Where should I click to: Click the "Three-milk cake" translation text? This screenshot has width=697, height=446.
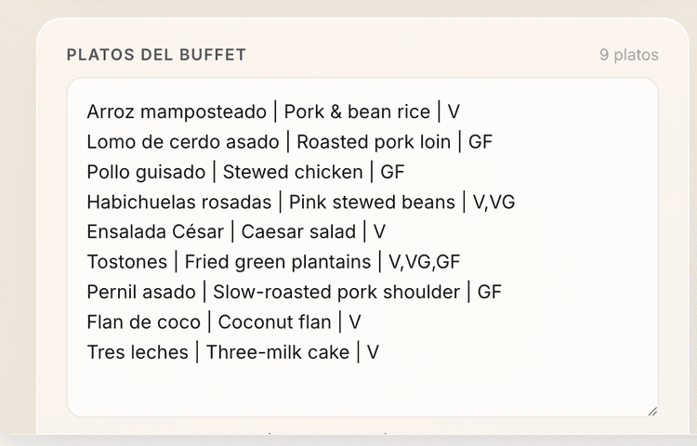point(278,352)
